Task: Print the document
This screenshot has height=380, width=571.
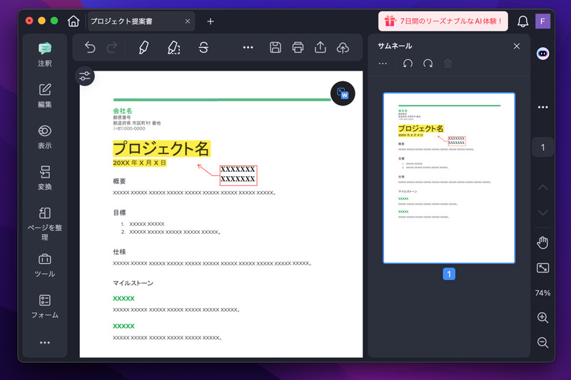Action: (x=298, y=47)
